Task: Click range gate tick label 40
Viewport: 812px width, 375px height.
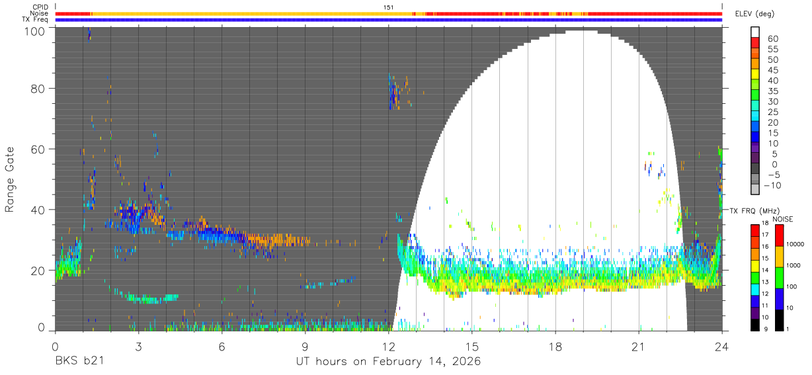Action: [37, 210]
